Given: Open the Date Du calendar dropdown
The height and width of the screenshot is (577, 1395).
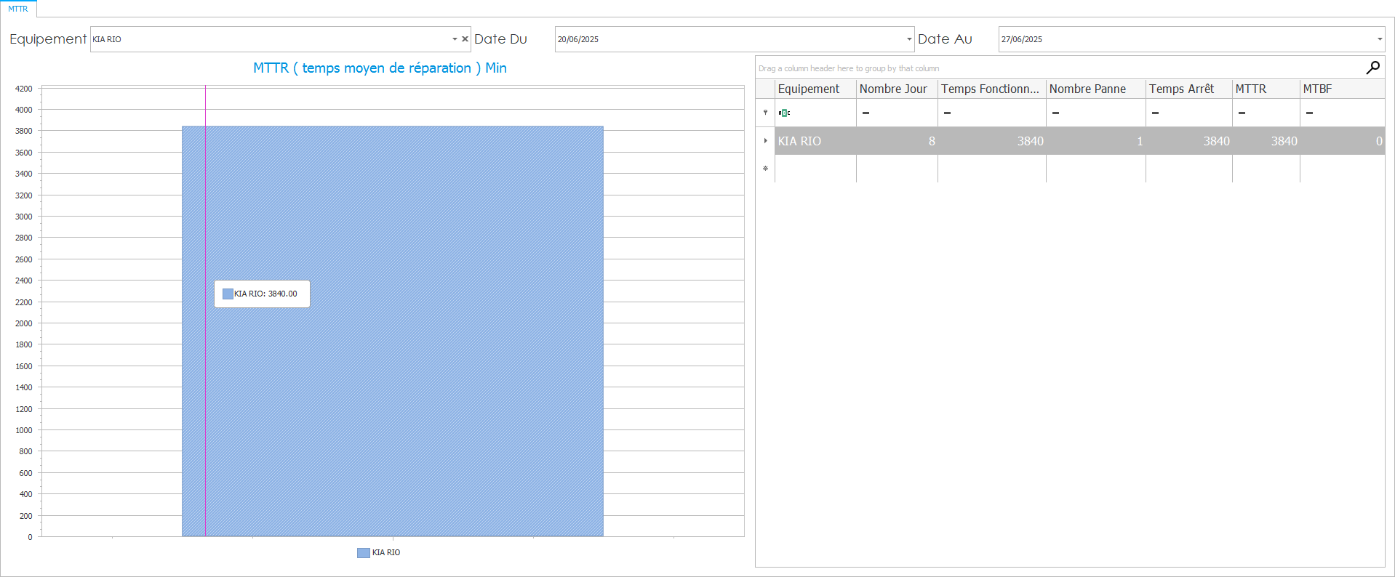Looking at the screenshot, I should tap(908, 39).
